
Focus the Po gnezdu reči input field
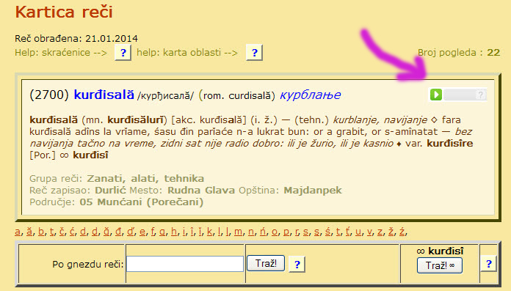(185, 264)
